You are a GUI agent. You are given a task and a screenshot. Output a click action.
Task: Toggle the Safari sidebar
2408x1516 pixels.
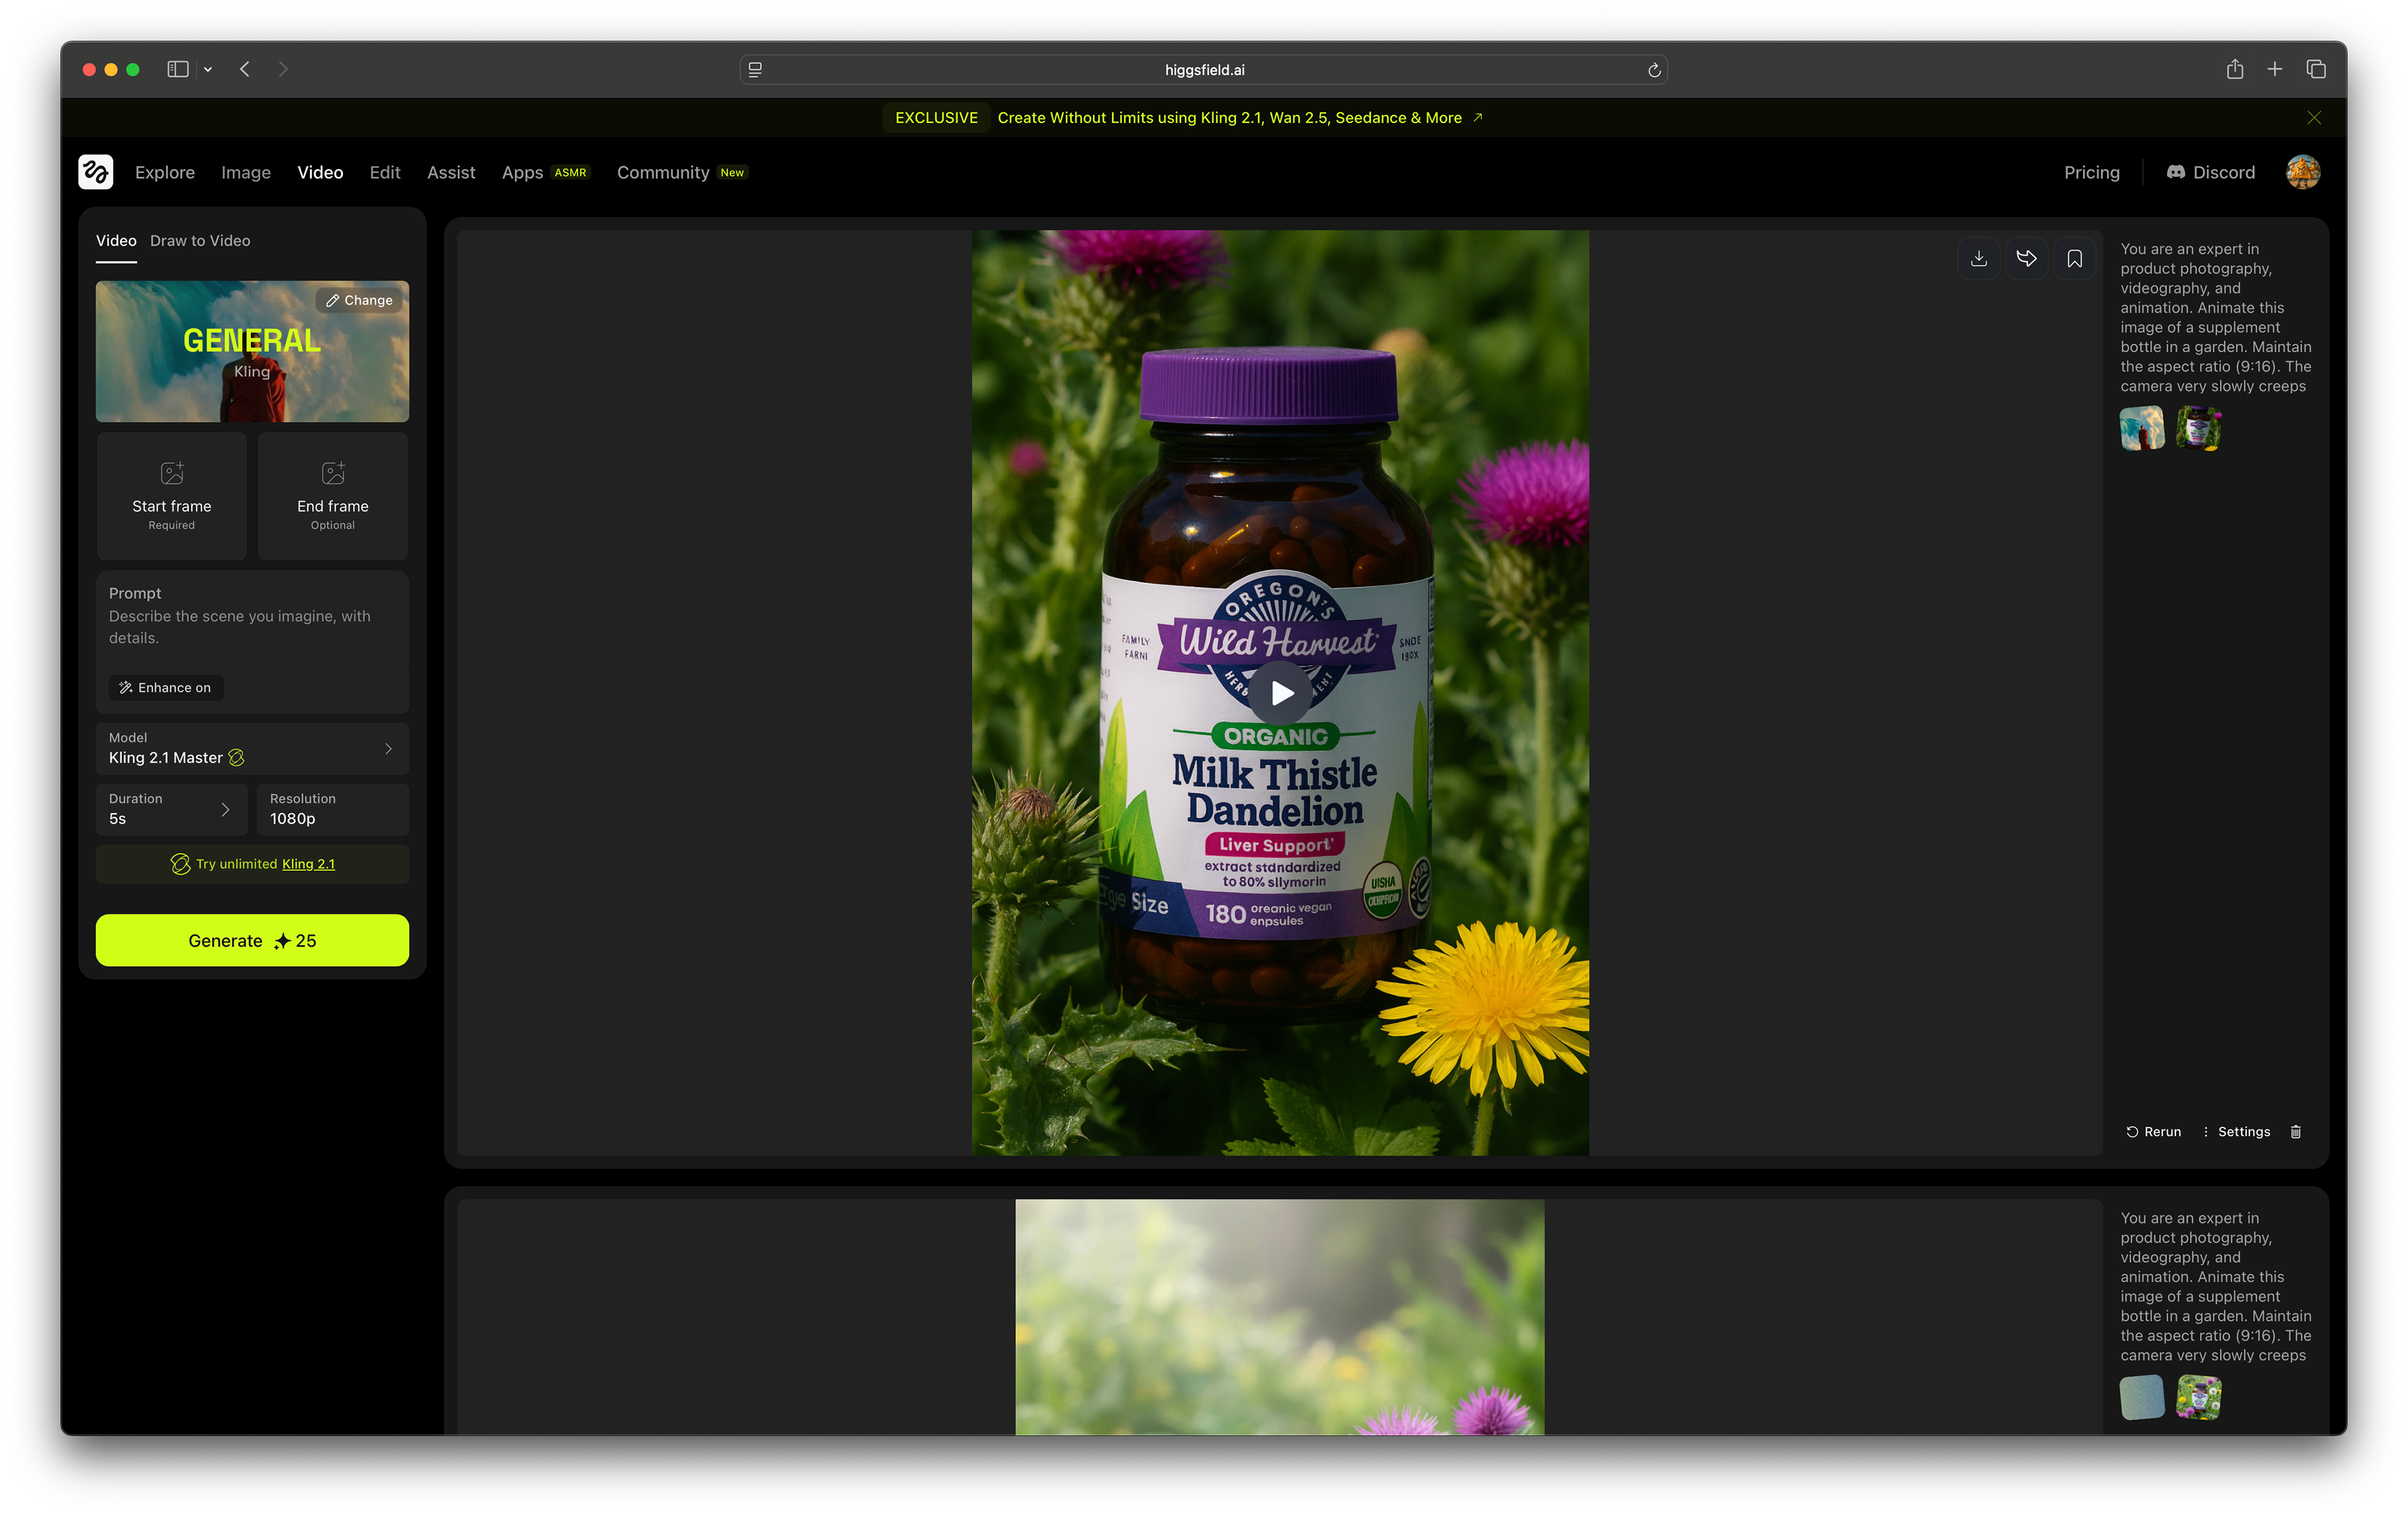[178, 69]
